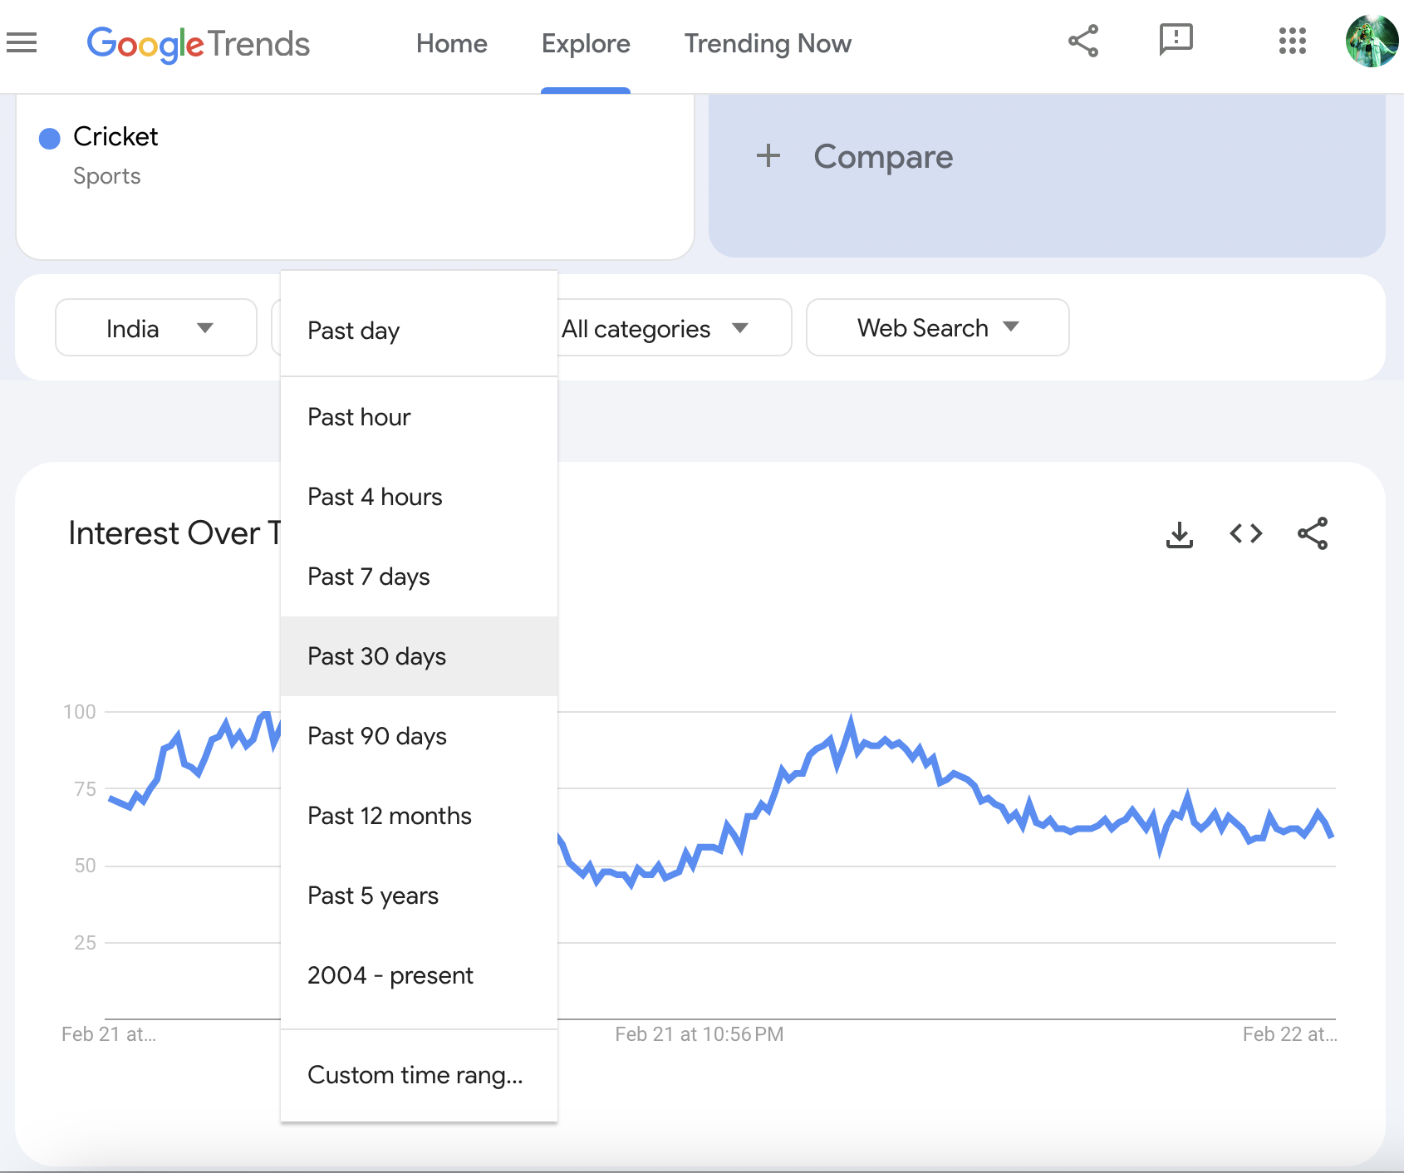1404x1173 pixels.
Task: Open Custom time range option
Action: [420, 1075]
